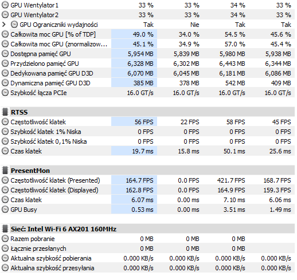The image size is (297, 280).
Task: Collapse the RTSS section header
Action: 147,112
